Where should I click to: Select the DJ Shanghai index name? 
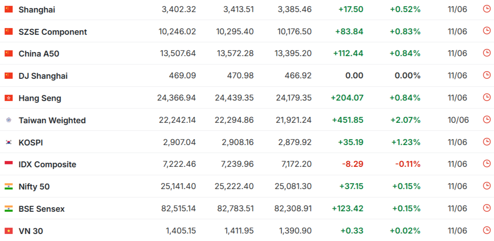43,76
